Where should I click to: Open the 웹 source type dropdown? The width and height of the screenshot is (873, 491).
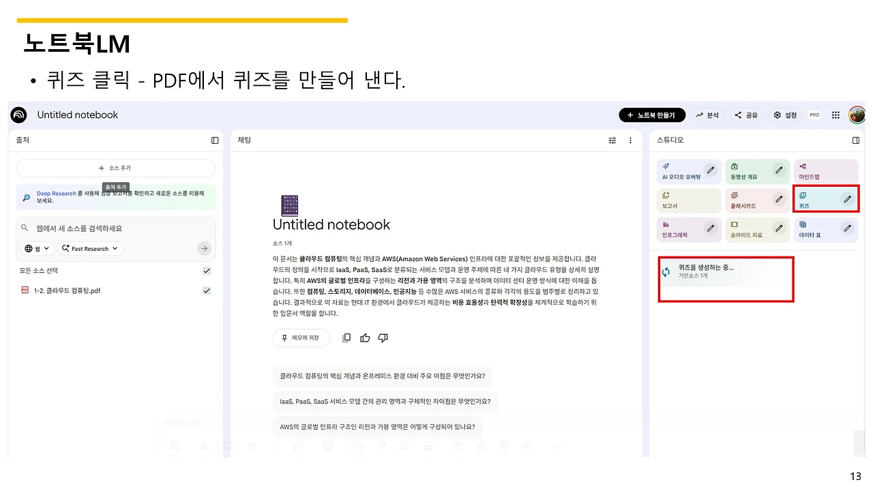[36, 248]
